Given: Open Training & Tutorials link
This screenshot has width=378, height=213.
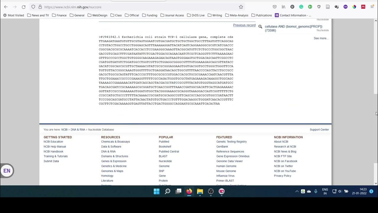Looking at the screenshot, I should coord(56,156).
